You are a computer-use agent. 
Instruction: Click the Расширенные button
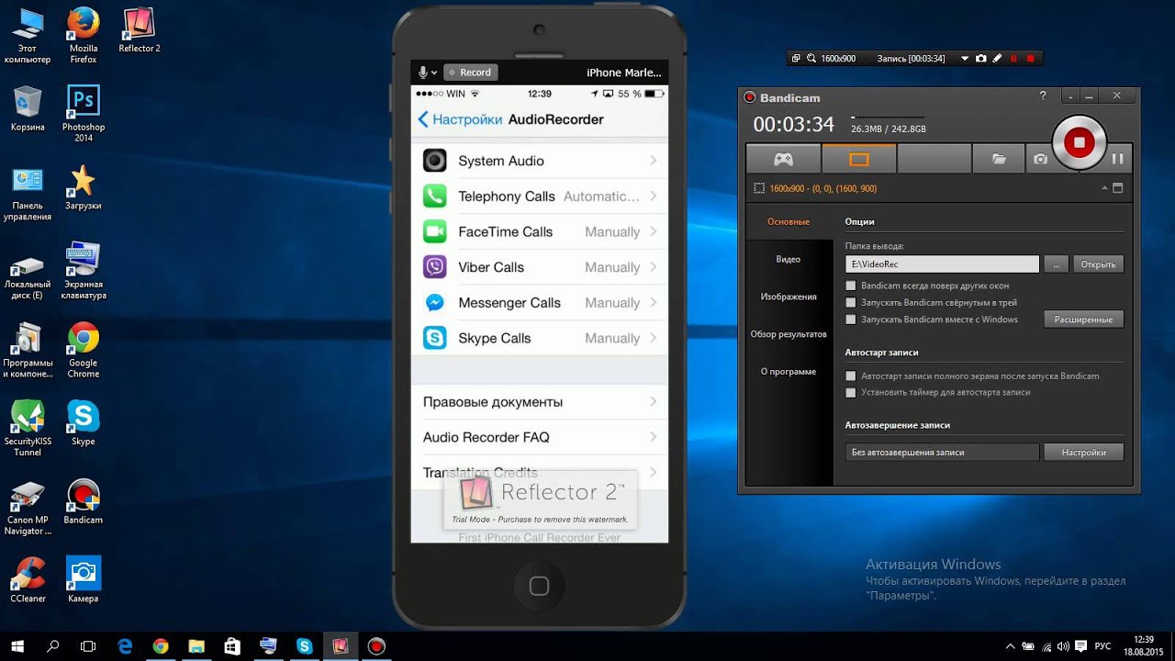point(1083,319)
